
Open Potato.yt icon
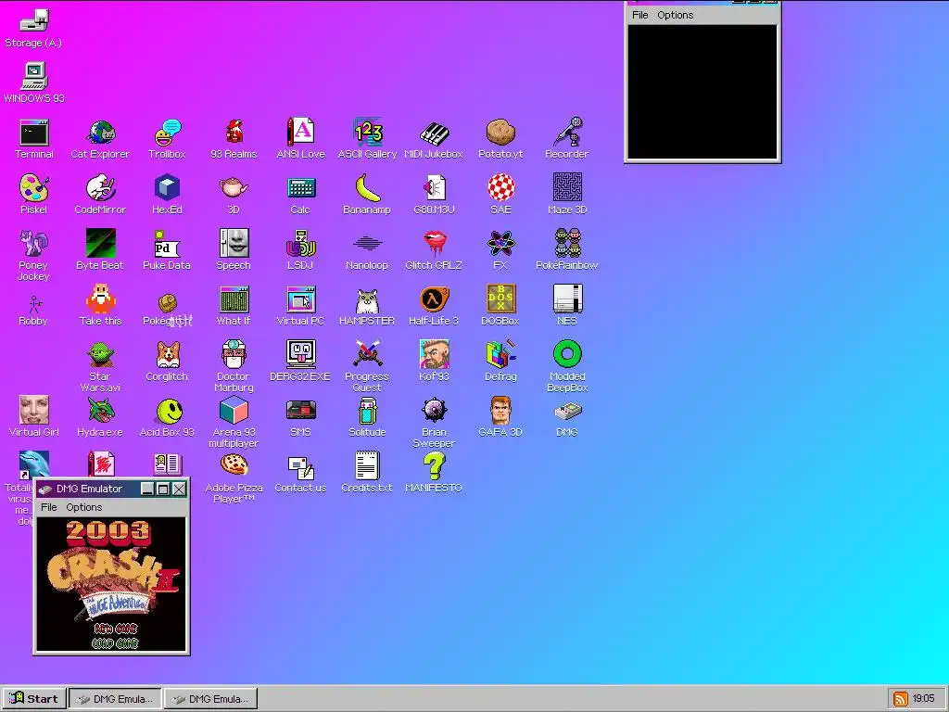[x=500, y=139]
